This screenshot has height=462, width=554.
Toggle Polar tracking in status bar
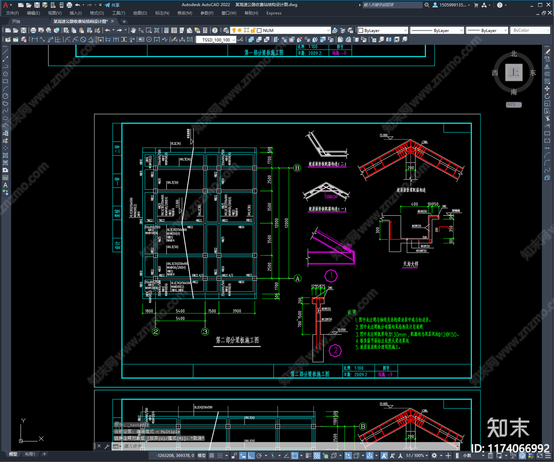[259, 455]
